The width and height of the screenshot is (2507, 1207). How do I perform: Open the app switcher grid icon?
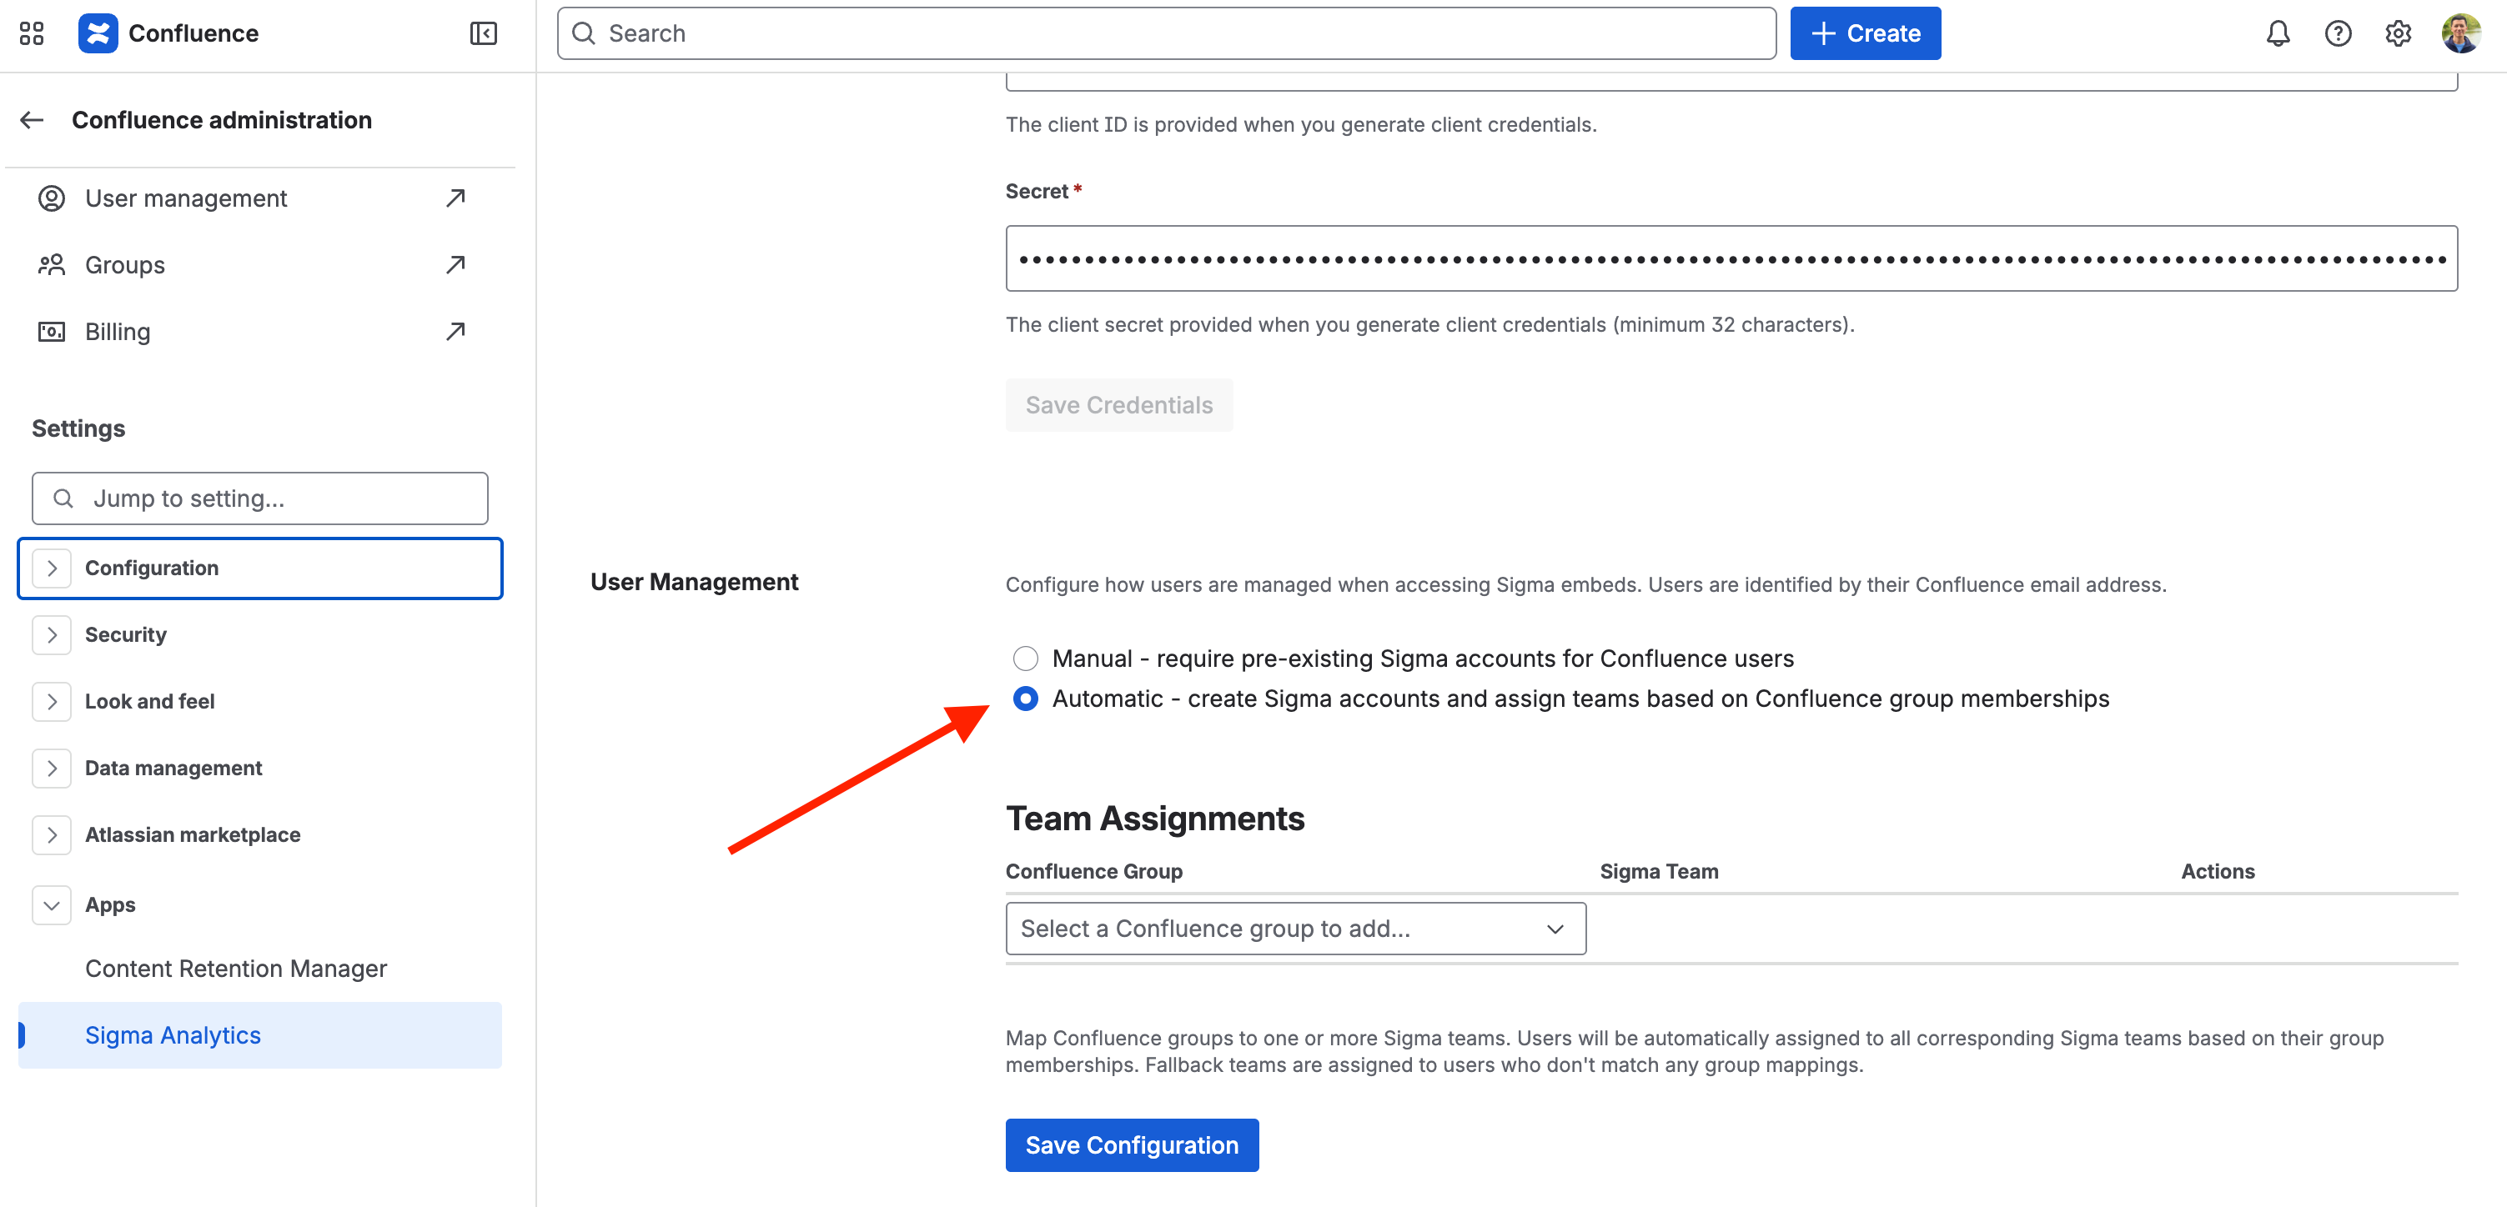[x=33, y=33]
